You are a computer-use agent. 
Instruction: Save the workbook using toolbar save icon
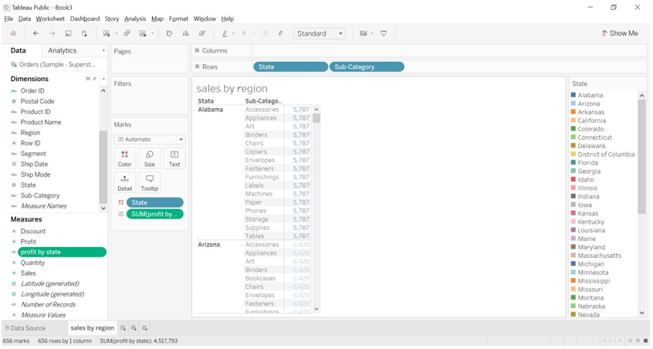[68, 33]
